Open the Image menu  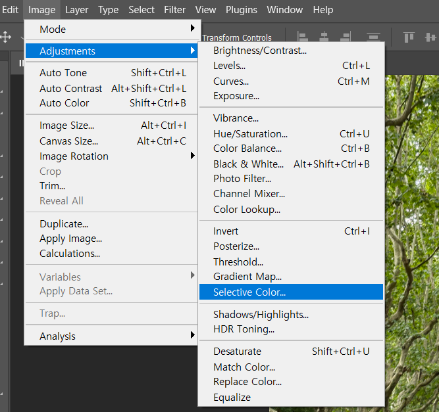tap(41, 10)
